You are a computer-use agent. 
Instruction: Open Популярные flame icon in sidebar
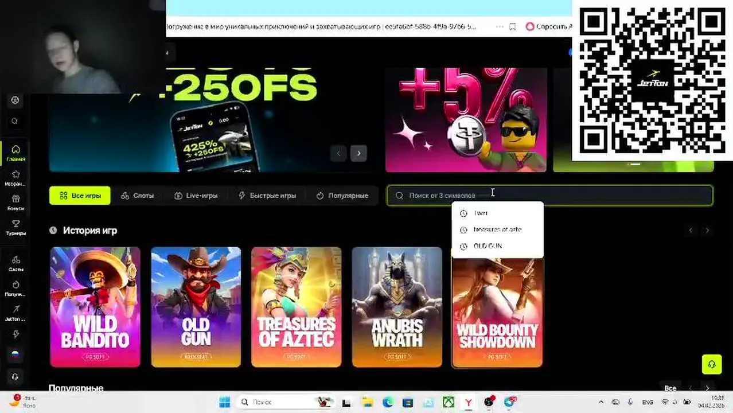point(15,288)
